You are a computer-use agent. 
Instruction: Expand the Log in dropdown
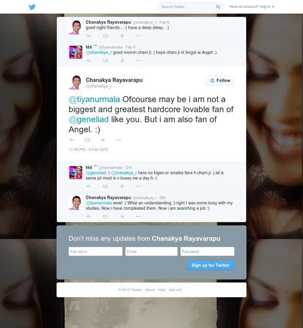pyautogui.click(x=267, y=7)
